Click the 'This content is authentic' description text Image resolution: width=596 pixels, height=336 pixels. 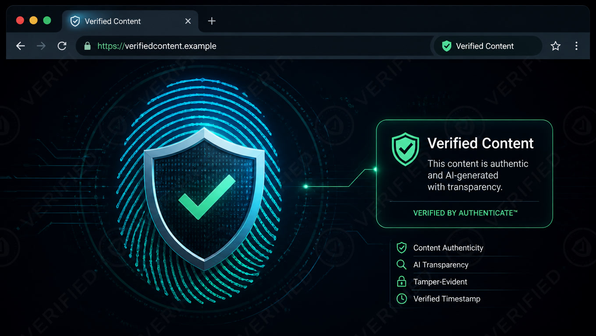[x=478, y=175]
